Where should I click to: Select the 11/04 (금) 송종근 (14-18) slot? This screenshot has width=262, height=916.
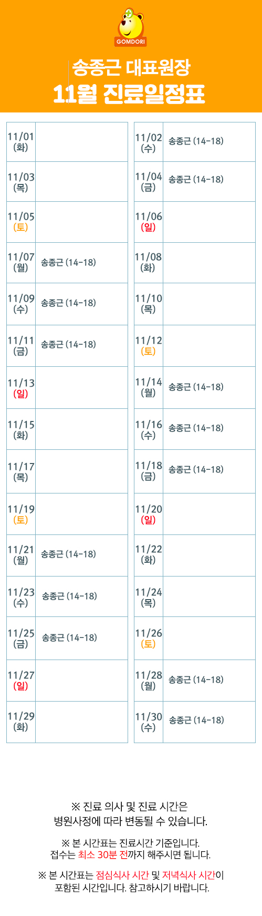[x=196, y=179]
